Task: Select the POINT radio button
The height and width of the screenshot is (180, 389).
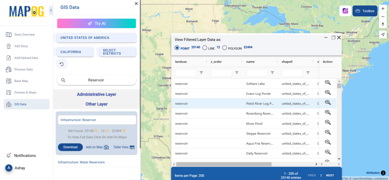Action: pos(177,48)
